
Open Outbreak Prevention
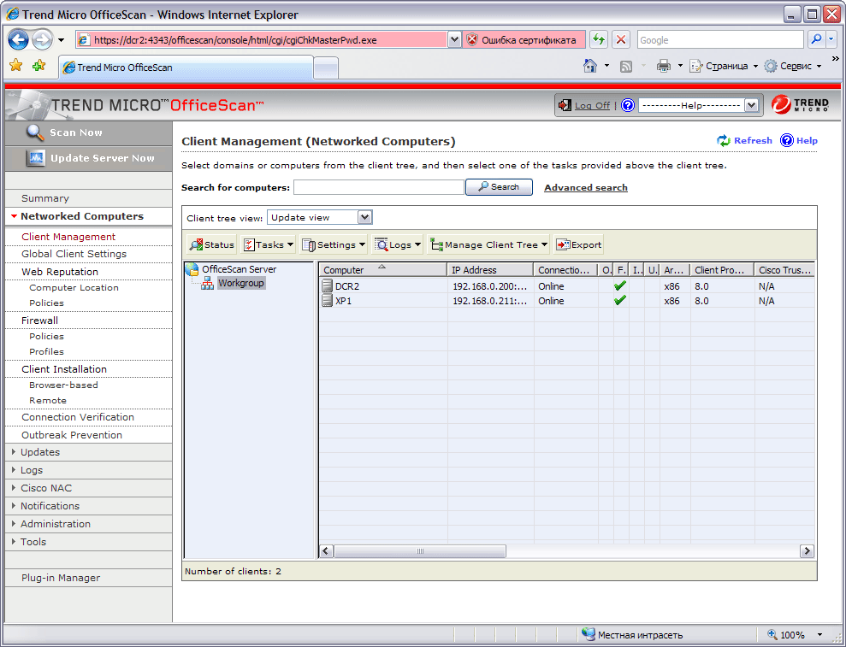pyautogui.click(x=72, y=434)
